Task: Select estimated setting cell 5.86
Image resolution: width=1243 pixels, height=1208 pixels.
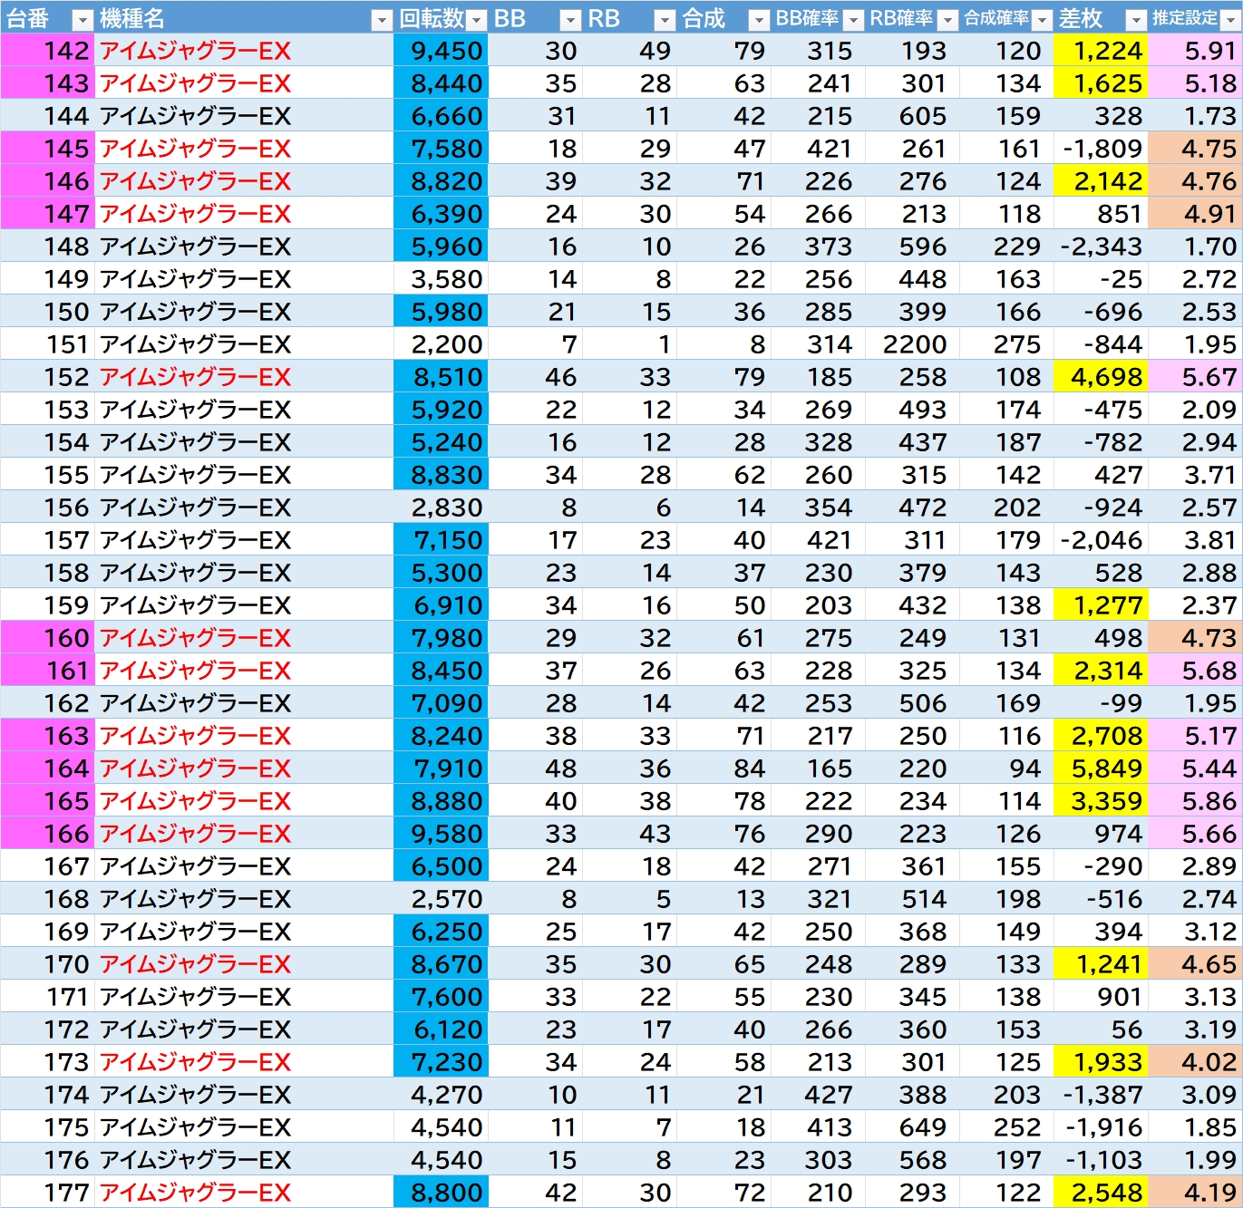Action: coord(1195,801)
